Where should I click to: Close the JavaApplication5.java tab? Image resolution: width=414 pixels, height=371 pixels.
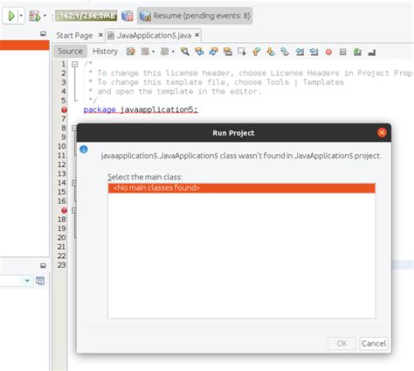click(x=197, y=35)
